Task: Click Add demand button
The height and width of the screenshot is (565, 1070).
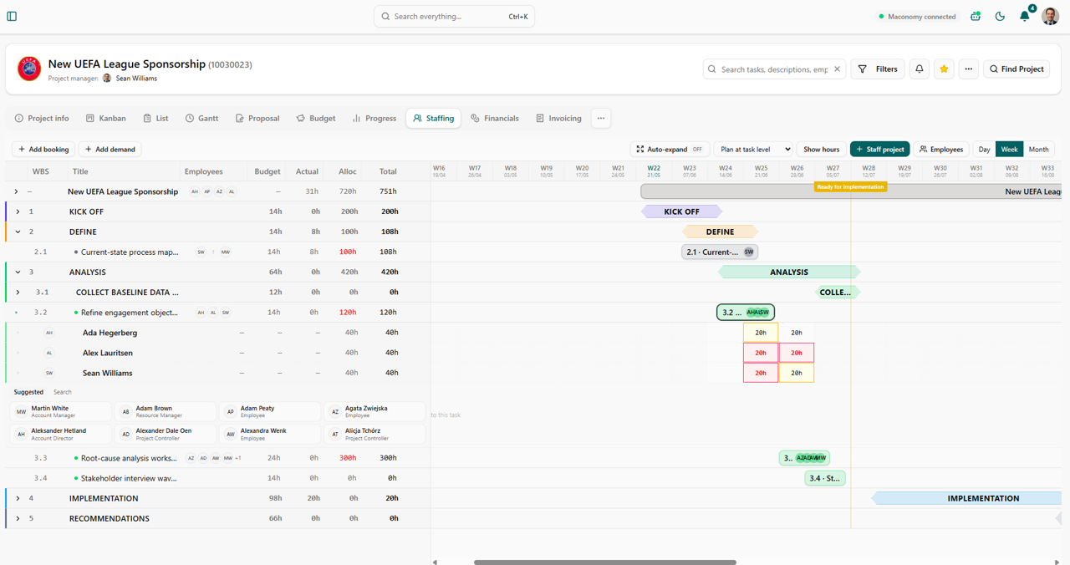Action: click(110, 150)
